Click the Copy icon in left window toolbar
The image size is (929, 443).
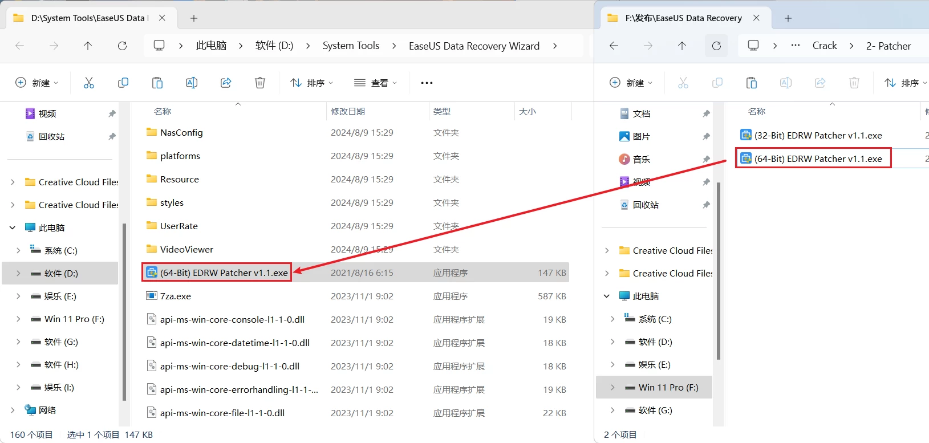coord(123,83)
